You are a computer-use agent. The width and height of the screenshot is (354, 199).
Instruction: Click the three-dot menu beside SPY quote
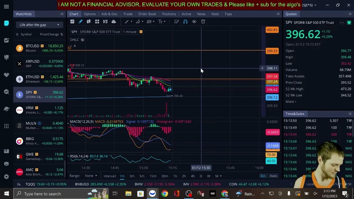pyautogui.click(x=342, y=23)
